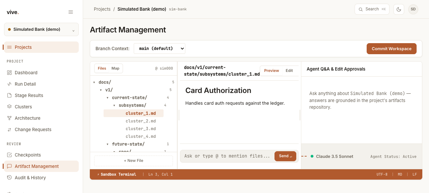
Task: Click the Ln 3, Col 1 indicator
Action: pyautogui.click(x=161, y=174)
